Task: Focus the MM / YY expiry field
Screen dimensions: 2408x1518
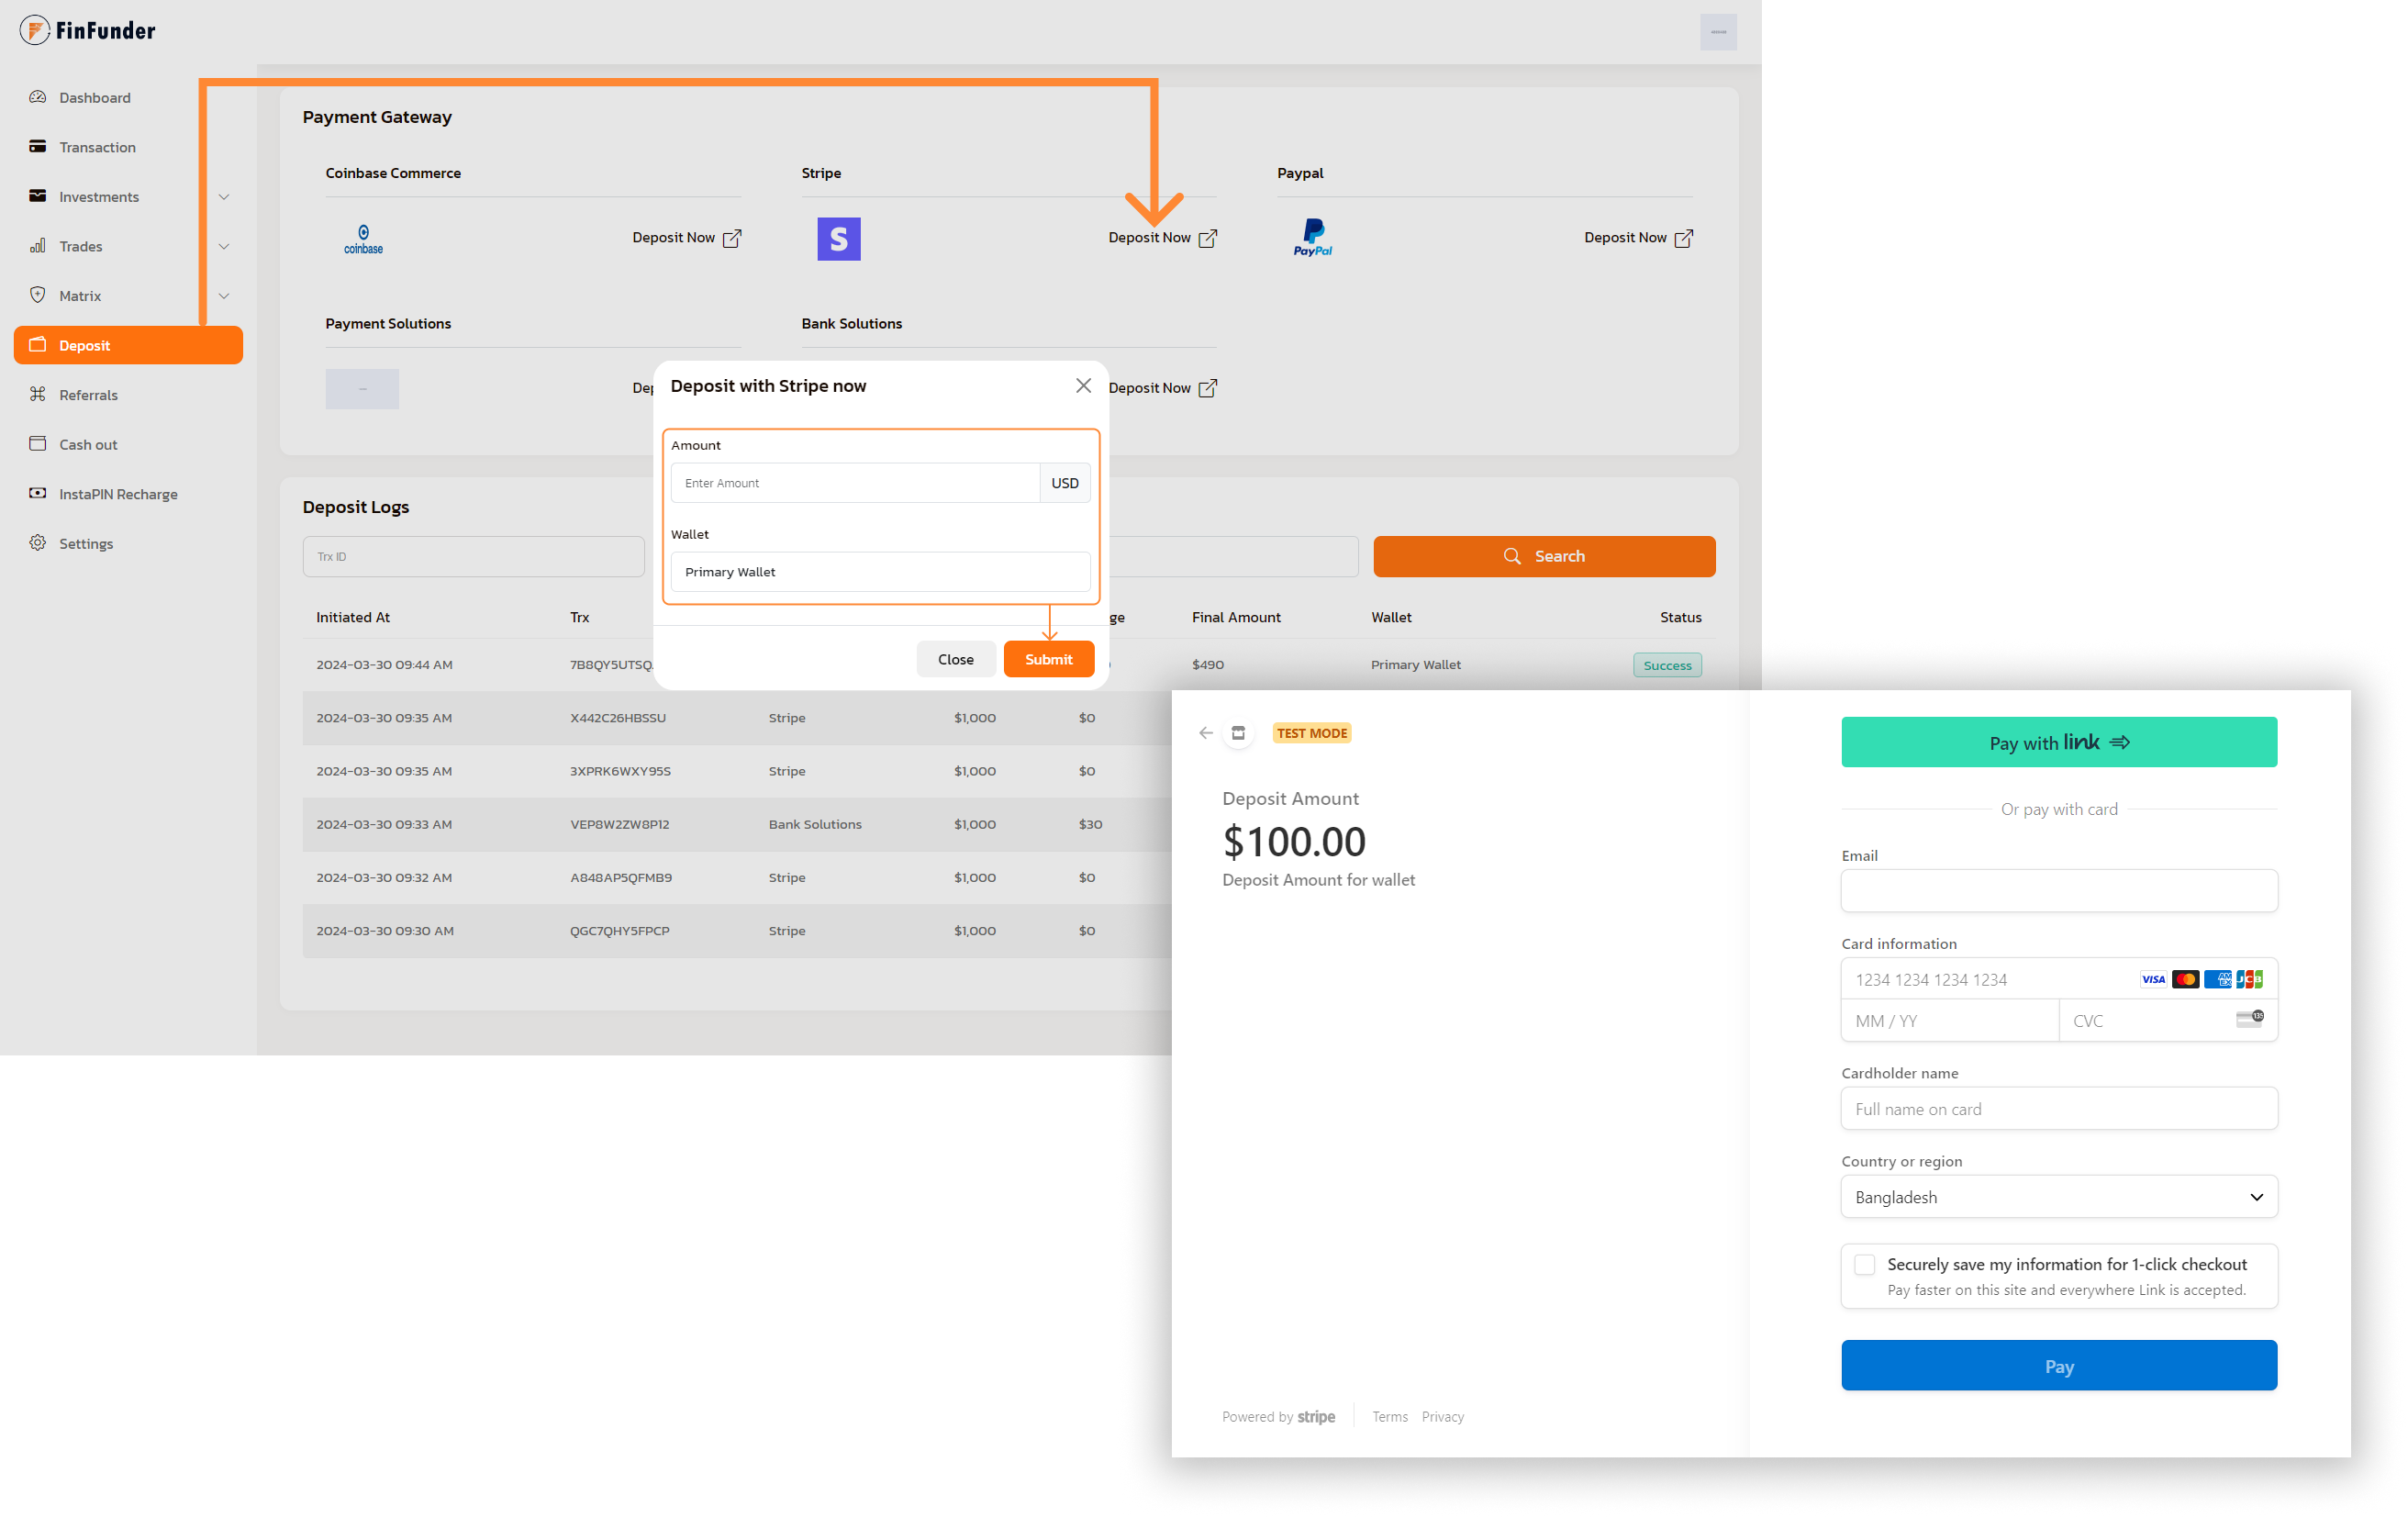Action: point(1950,1021)
